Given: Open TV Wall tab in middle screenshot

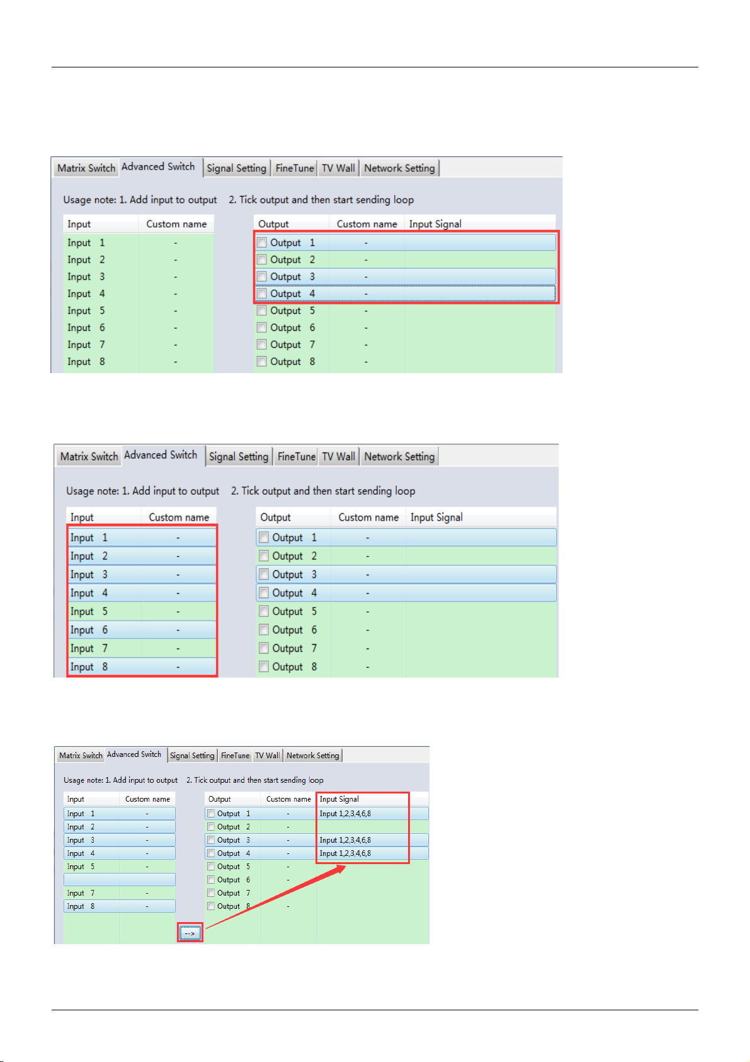Looking at the screenshot, I should pyautogui.click(x=339, y=457).
